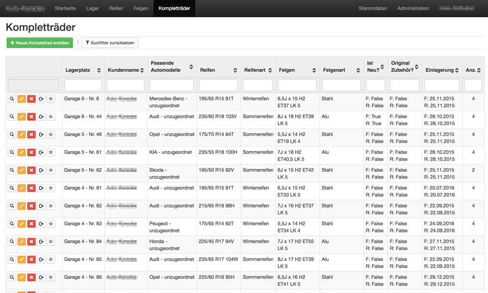Screen dimensions: 488x293
Task: Star the Garage 5 - Nr. 62 entry
Action: point(51,170)
